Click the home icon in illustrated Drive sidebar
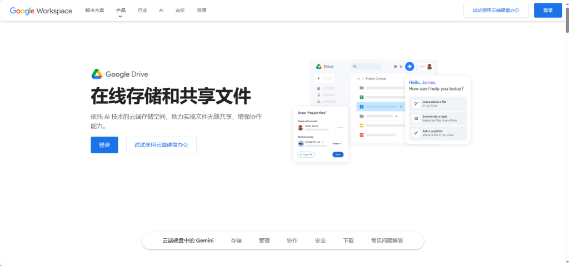The image size is (569, 266). [318, 88]
